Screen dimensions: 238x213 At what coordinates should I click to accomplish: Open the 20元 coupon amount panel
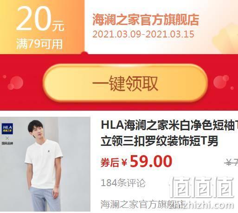(42, 27)
